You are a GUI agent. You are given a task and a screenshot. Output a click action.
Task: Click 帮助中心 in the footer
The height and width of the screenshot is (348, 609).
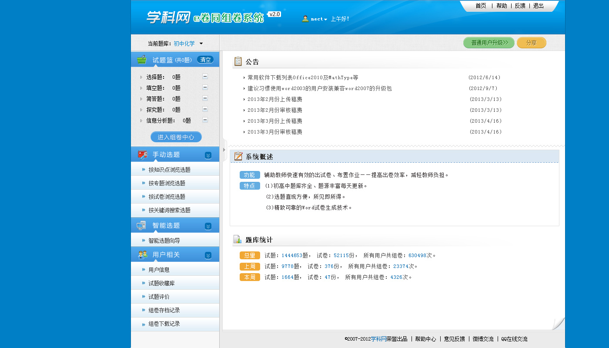coord(425,339)
